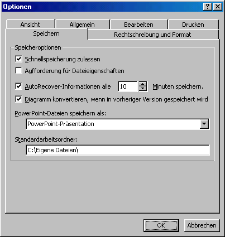This screenshot has height=237, width=225.
Task: Close the Optionen dialog with X
Action: click(x=217, y=7)
